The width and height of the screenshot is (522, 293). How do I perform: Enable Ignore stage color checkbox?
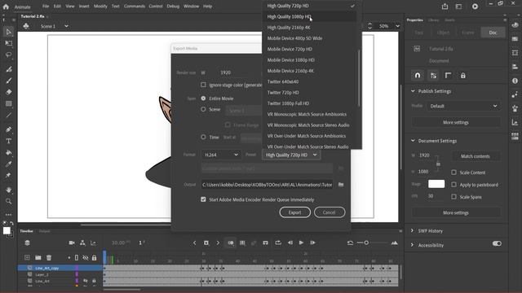pos(203,85)
